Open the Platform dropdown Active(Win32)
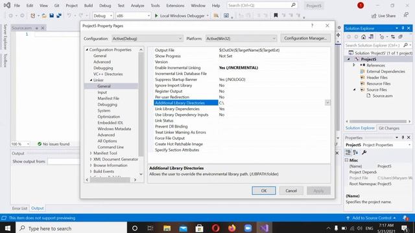415x233 pixels. click(241, 39)
